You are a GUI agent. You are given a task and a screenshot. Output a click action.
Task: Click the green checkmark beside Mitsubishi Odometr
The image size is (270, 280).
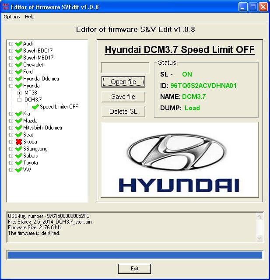(19, 128)
